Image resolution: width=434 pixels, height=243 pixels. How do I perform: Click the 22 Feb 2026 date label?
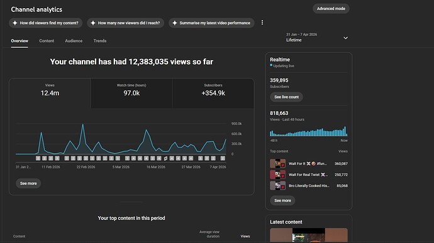86,167
